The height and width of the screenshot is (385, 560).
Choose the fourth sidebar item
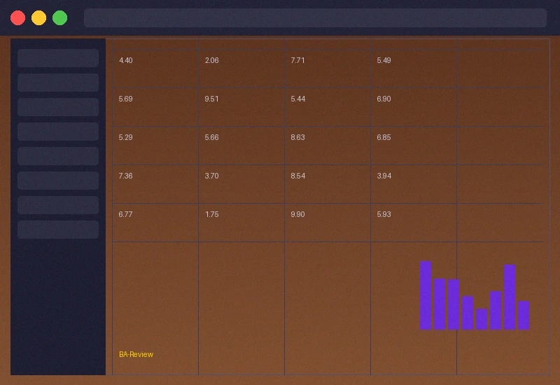(x=58, y=132)
